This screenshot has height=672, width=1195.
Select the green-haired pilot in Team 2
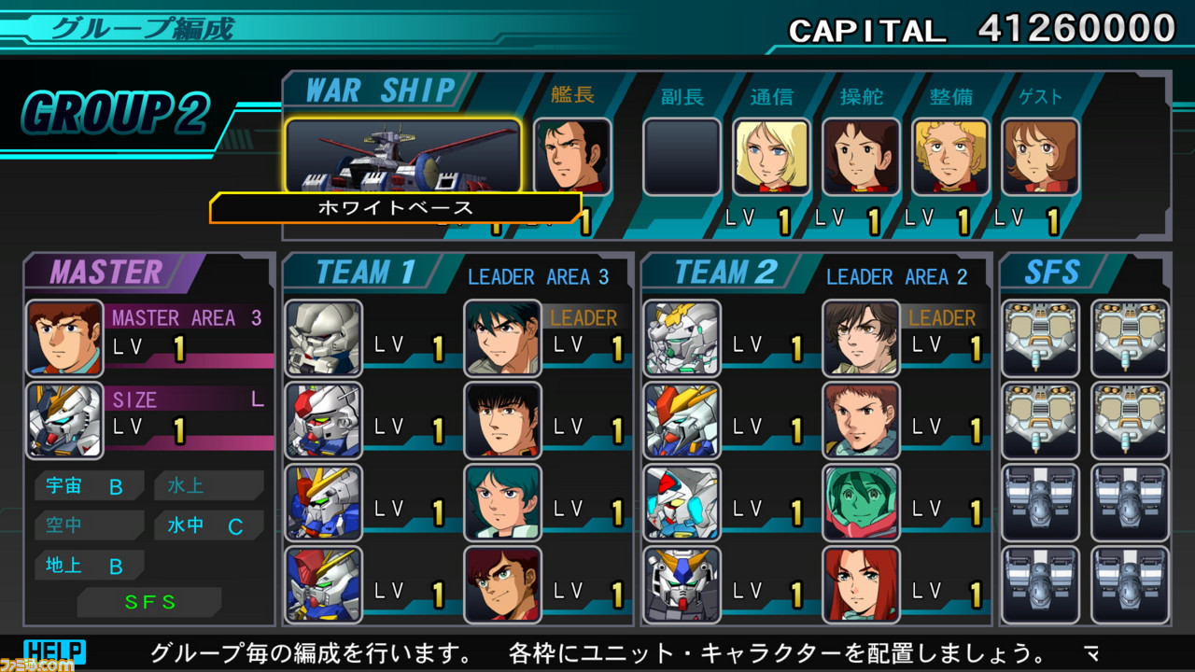pyautogui.click(x=861, y=502)
